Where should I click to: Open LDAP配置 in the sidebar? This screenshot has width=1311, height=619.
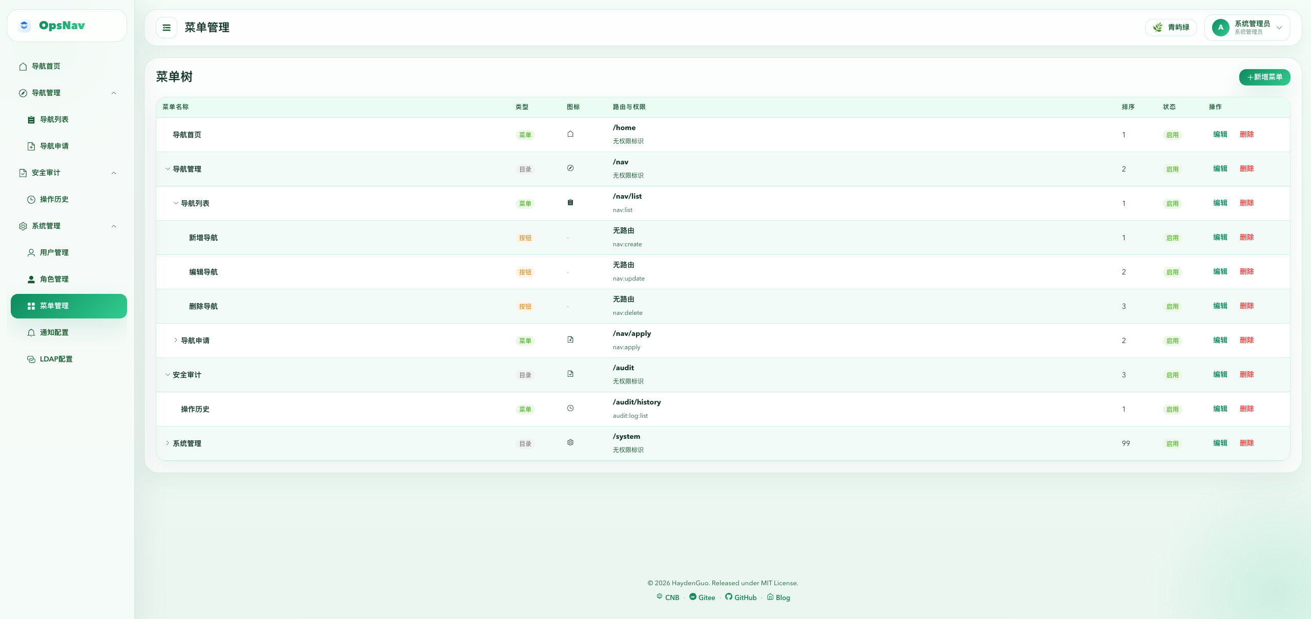tap(56, 359)
